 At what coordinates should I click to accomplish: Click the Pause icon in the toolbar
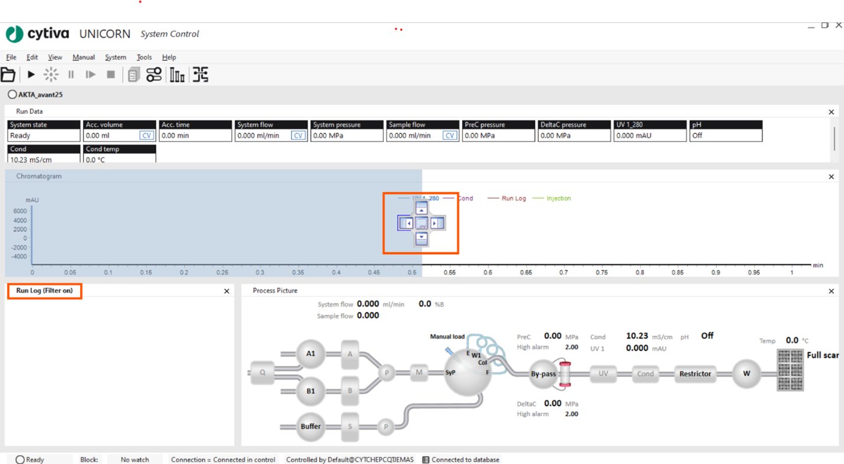tap(71, 75)
